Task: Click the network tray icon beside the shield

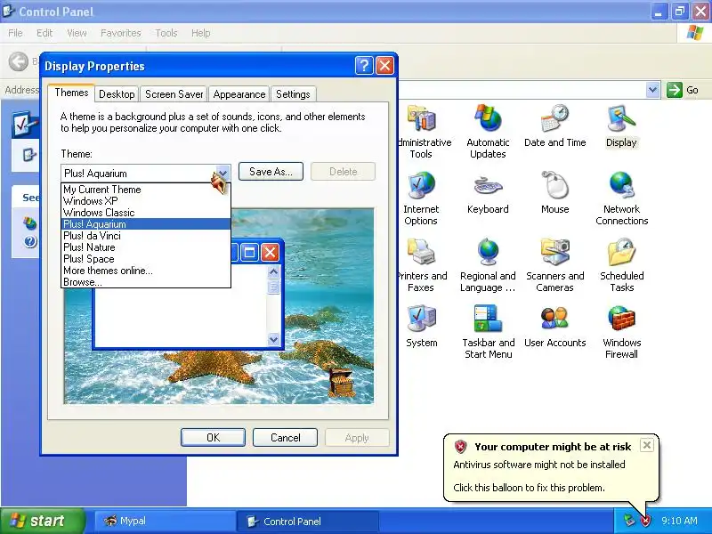Action: coord(629,521)
